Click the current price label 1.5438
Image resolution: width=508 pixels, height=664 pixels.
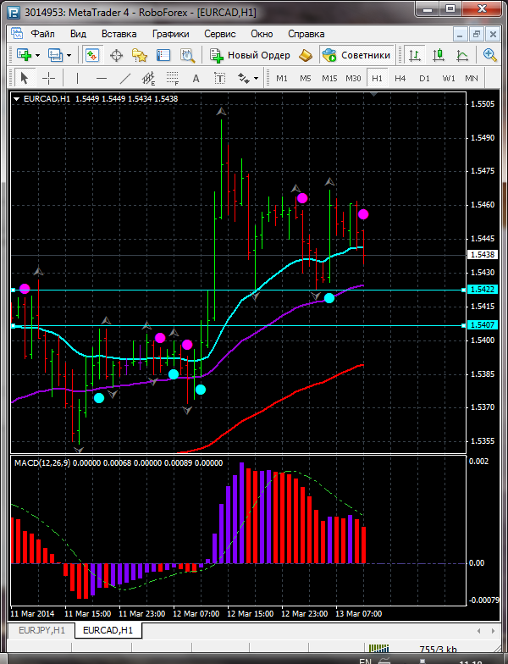483,254
